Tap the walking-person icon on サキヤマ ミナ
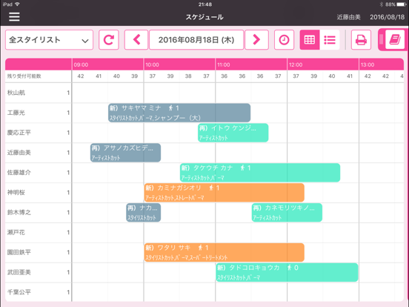This screenshot has width=409, height=307. 171,108
